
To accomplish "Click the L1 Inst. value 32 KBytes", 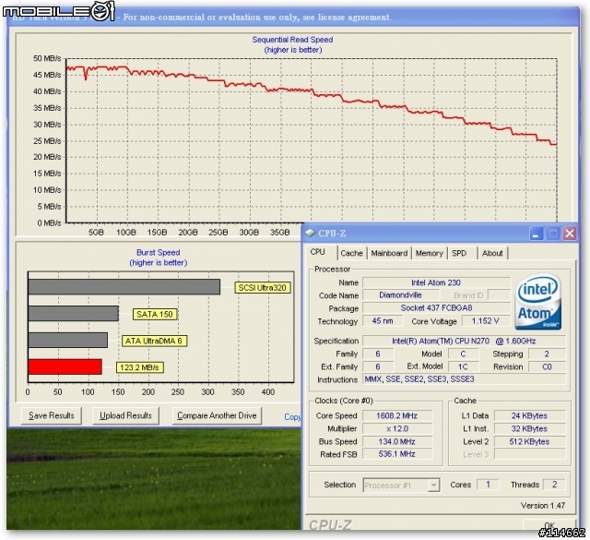I will [529, 429].
